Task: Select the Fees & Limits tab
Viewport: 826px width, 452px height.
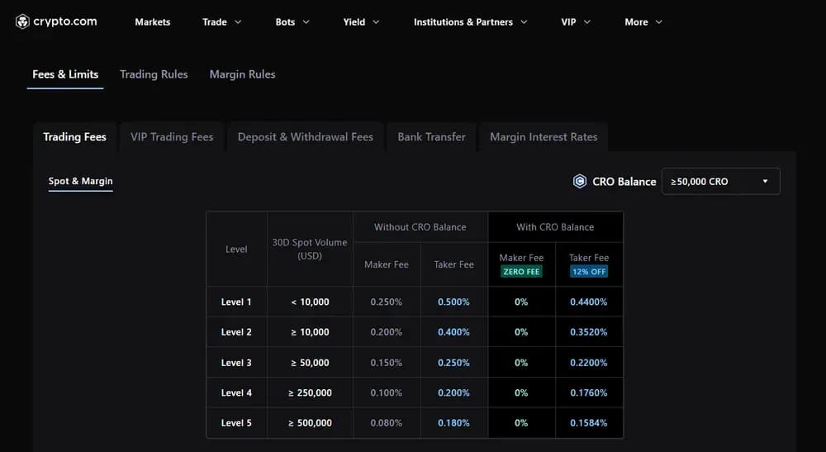Action: pyautogui.click(x=65, y=74)
